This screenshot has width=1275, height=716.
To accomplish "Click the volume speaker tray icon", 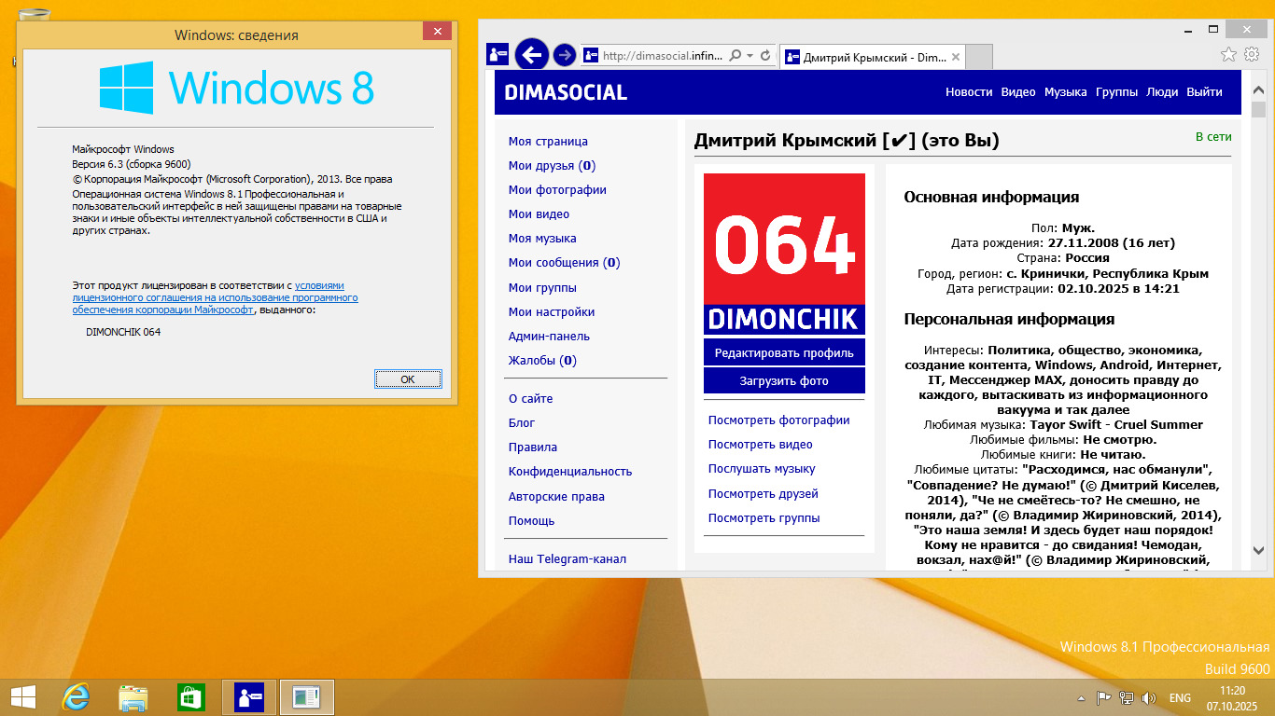I will pyautogui.click(x=1148, y=698).
